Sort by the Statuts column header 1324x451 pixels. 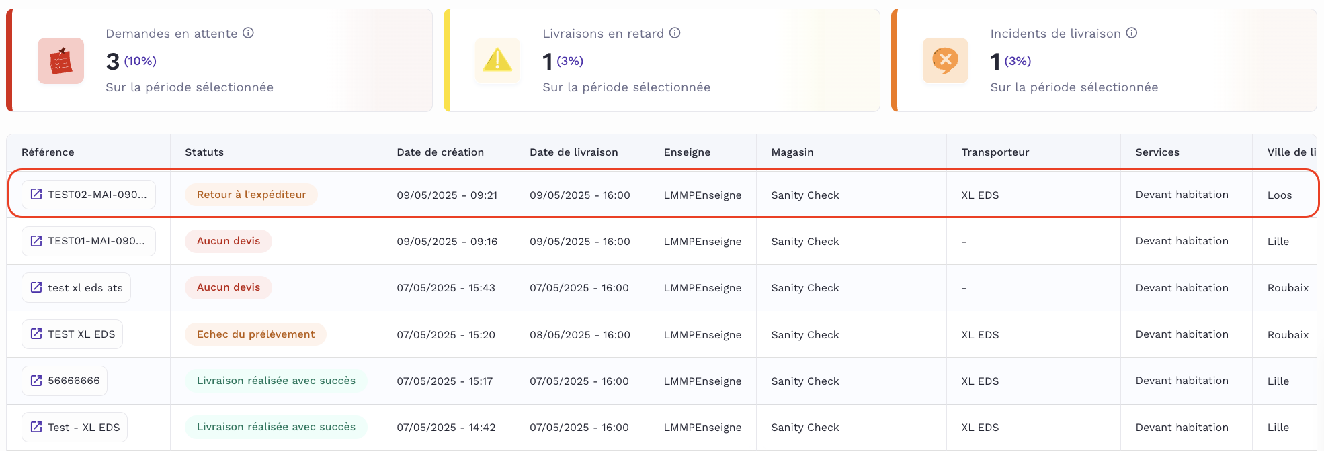click(x=204, y=152)
